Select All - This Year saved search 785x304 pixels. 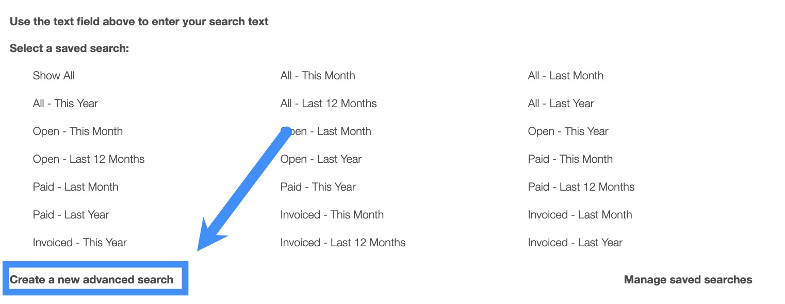tap(65, 104)
